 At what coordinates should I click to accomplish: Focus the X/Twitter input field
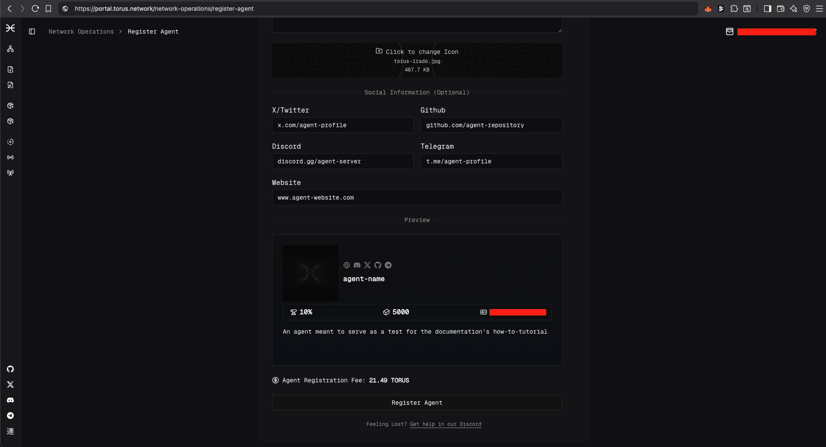[342, 125]
